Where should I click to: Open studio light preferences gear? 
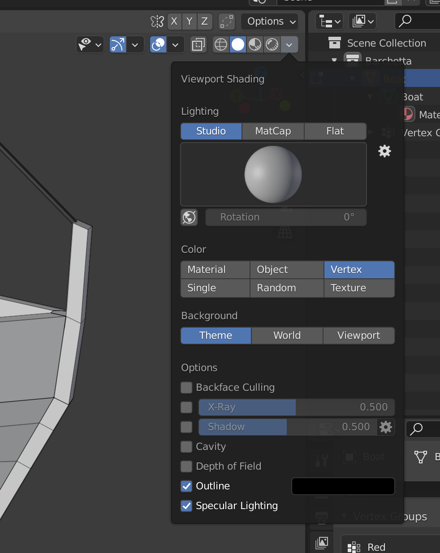pos(384,151)
